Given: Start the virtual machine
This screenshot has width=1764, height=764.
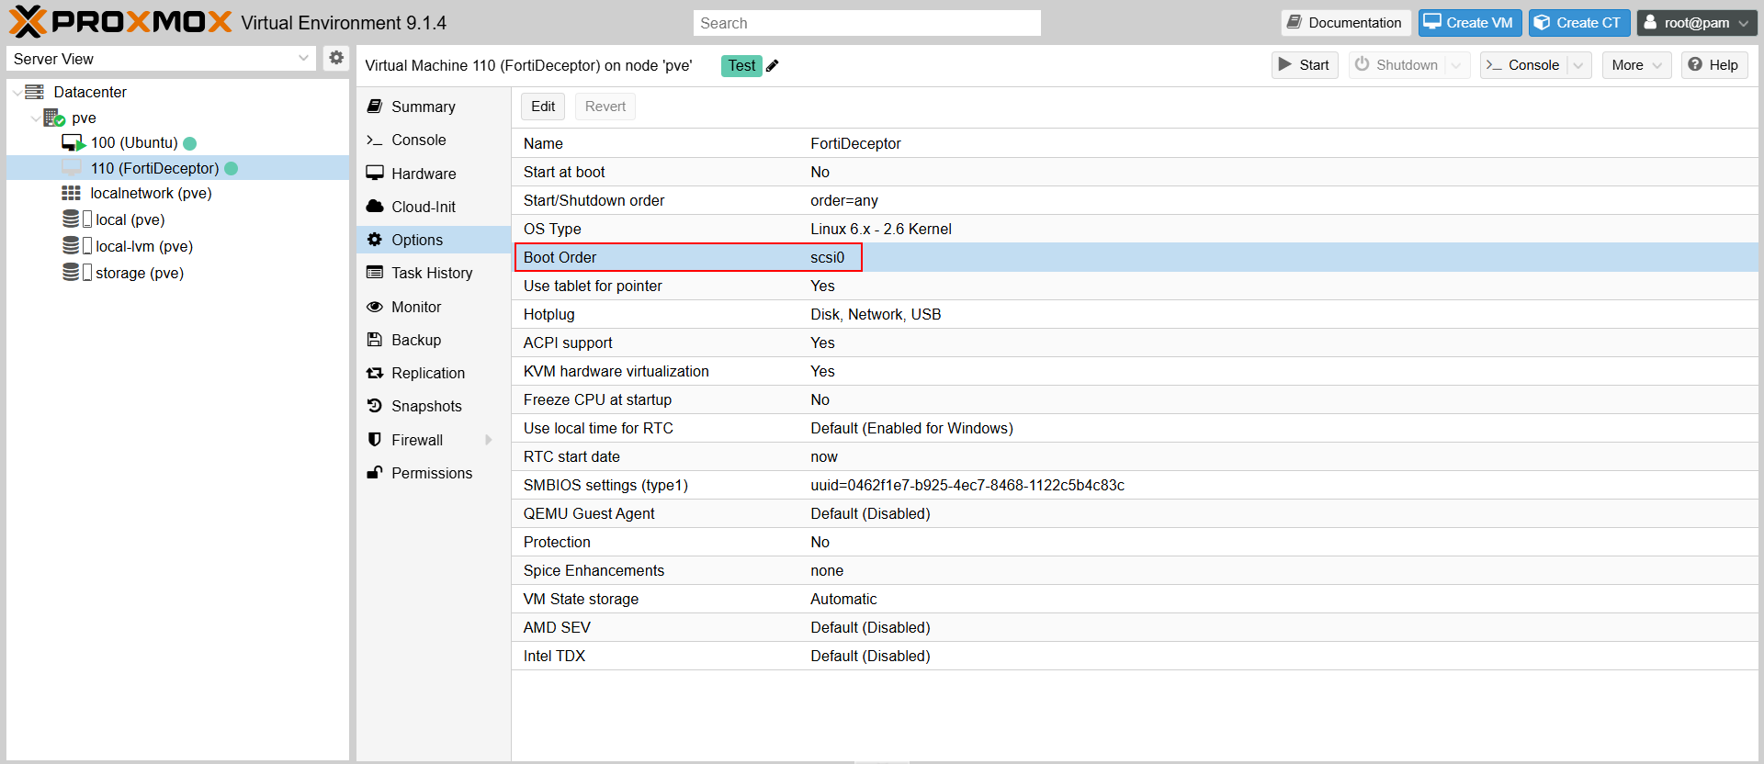Looking at the screenshot, I should click(1305, 65).
